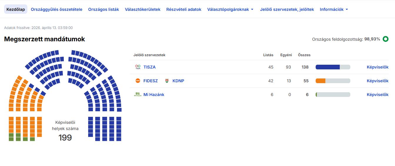Open Képviselők link for TISZA
This screenshot has height=166, width=395.
(377, 67)
